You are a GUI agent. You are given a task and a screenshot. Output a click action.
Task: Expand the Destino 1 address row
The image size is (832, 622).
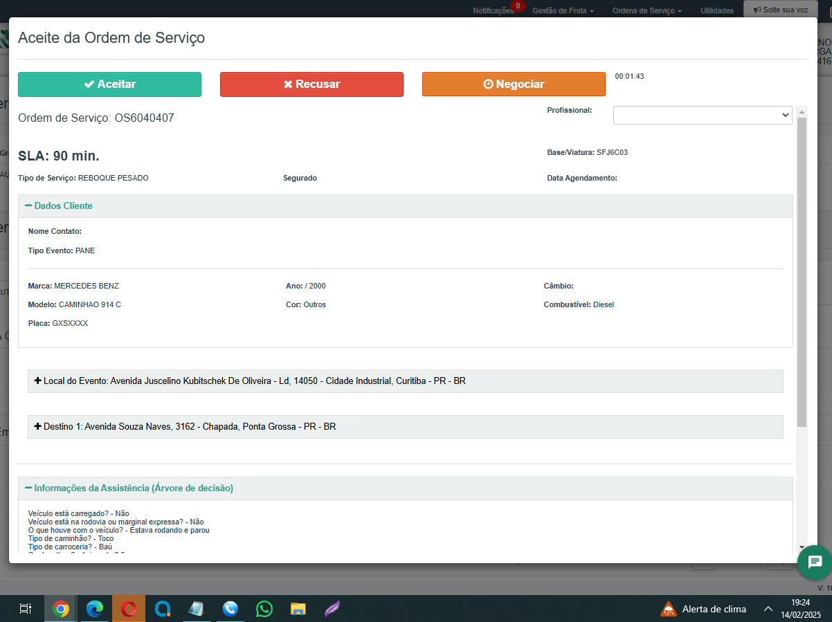pos(405,427)
